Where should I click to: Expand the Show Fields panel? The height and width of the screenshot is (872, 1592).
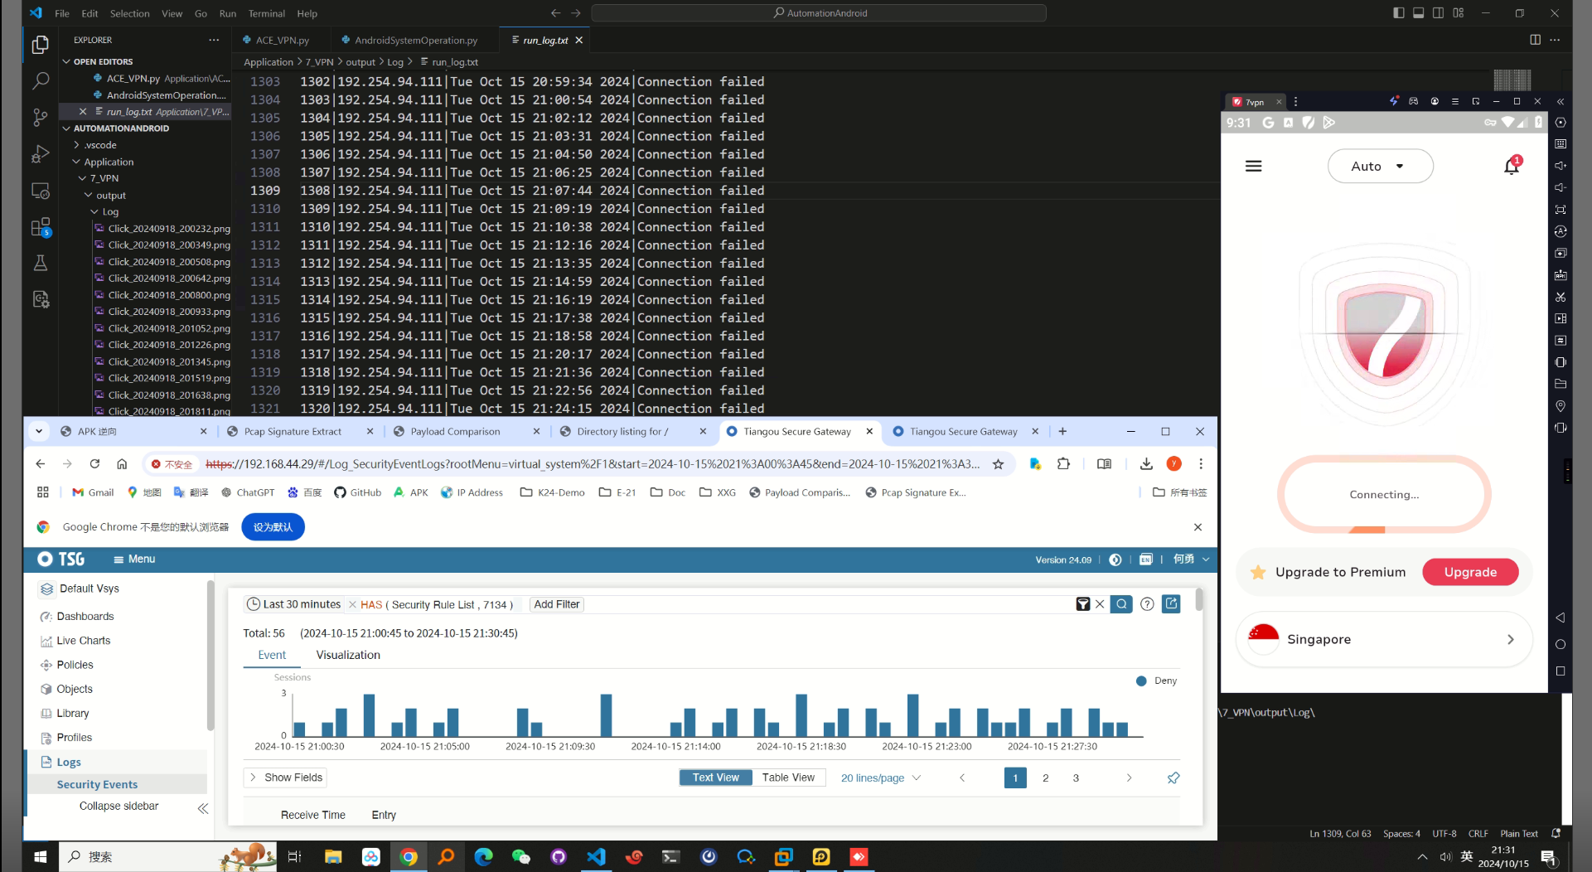285,778
